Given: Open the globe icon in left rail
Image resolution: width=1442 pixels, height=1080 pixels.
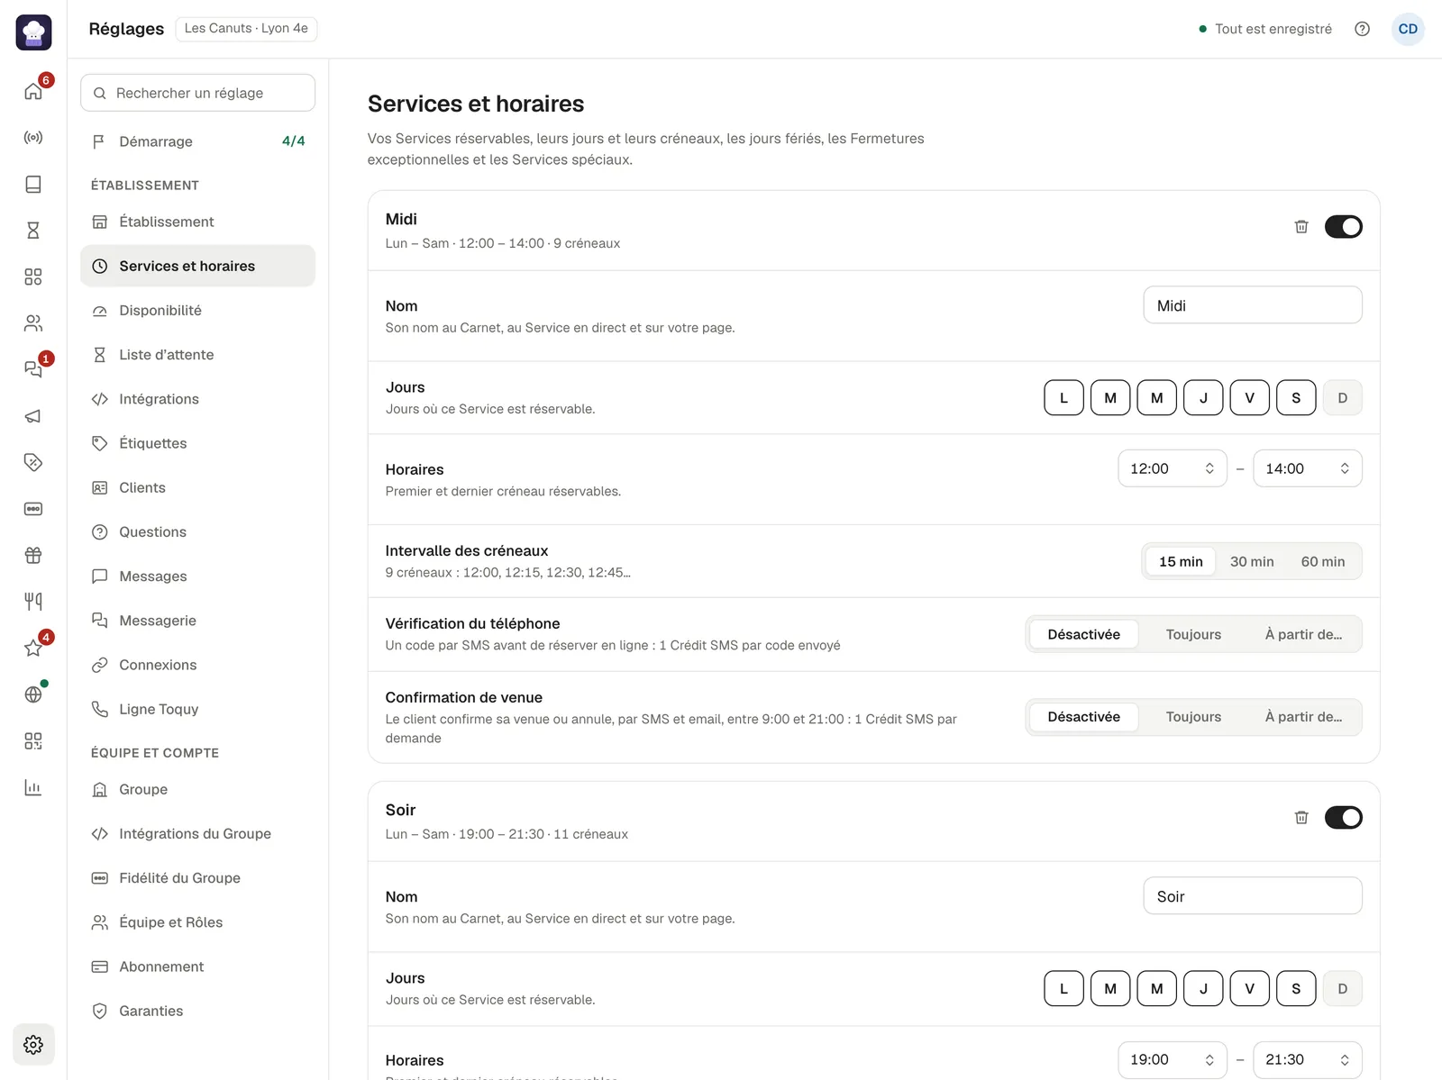Looking at the screenshot, I should (33, 694).
